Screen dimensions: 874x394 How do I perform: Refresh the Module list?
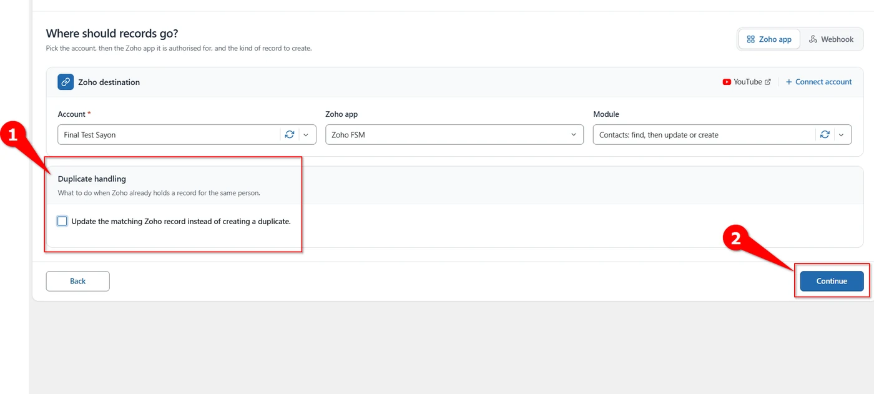pos(825,135)
